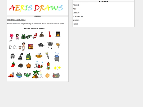Image resolution: width=143 pixels, height=107 pixels.
Task: Select the barbecue grill sticker
Action: point(50,45)
